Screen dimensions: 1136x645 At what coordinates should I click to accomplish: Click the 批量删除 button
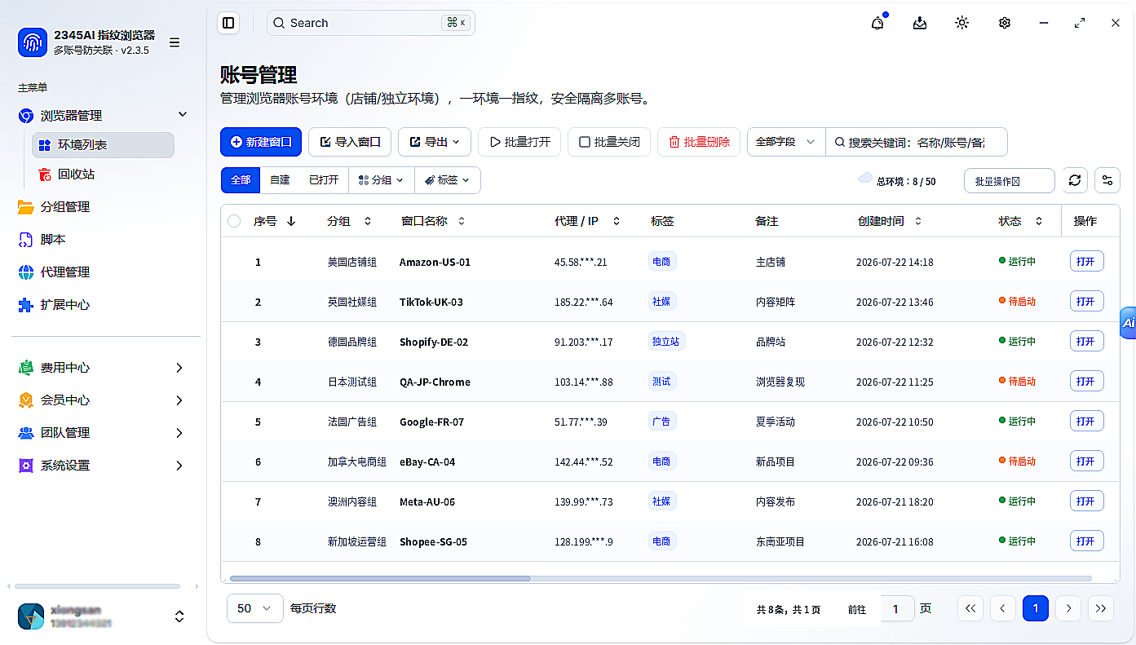click(x=699, y=142)
